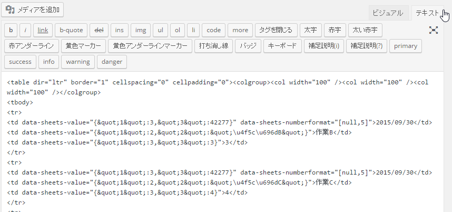Insert unordered list with ul button
Viewport: 452px width, 212px height.
[161, 30]
